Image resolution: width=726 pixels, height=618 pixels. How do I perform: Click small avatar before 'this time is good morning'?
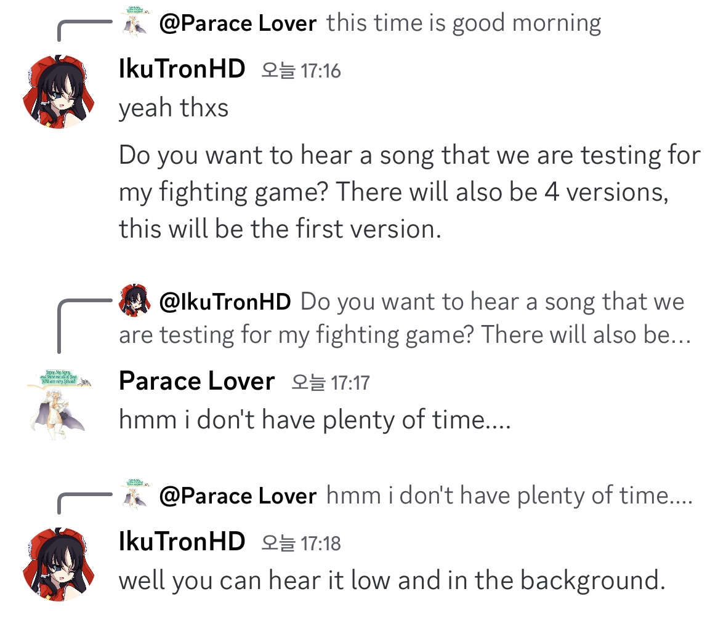click(x=134, y=22)
